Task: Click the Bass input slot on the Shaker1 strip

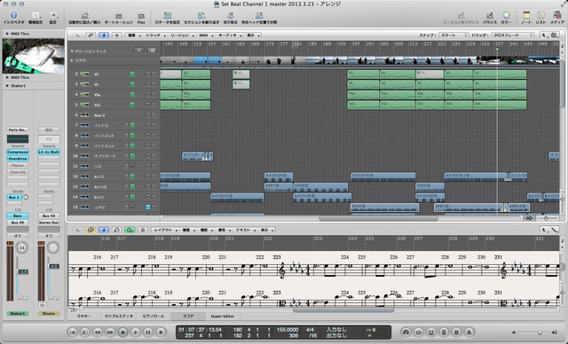Action: coord(18,215)
